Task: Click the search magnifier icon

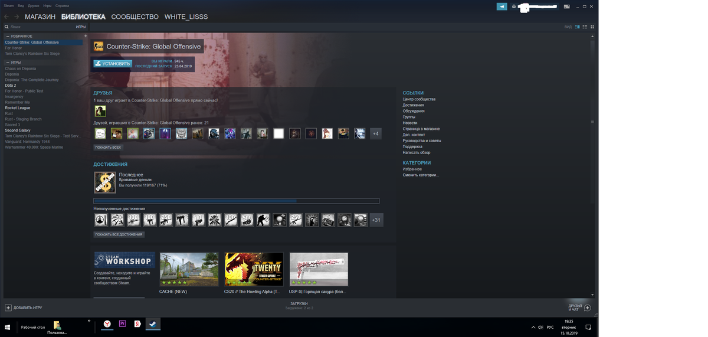Action: tap(6, 27)
